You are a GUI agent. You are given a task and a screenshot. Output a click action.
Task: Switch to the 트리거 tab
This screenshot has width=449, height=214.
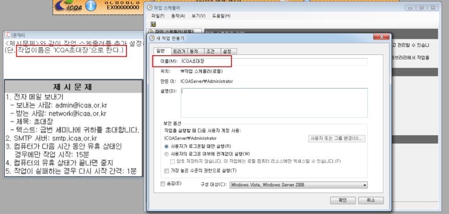179,52
